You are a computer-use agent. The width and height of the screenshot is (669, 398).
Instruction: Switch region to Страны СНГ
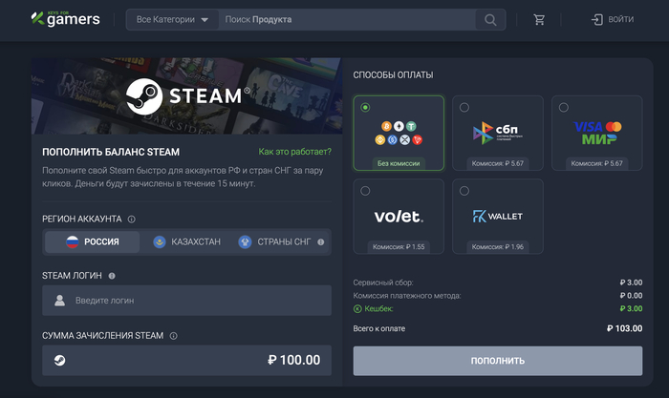click(275, 242)
